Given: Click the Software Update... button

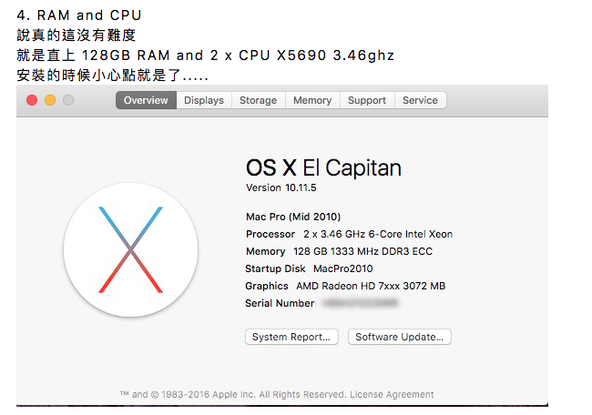Looking at the screenshot, I should [x=400, y=337].
